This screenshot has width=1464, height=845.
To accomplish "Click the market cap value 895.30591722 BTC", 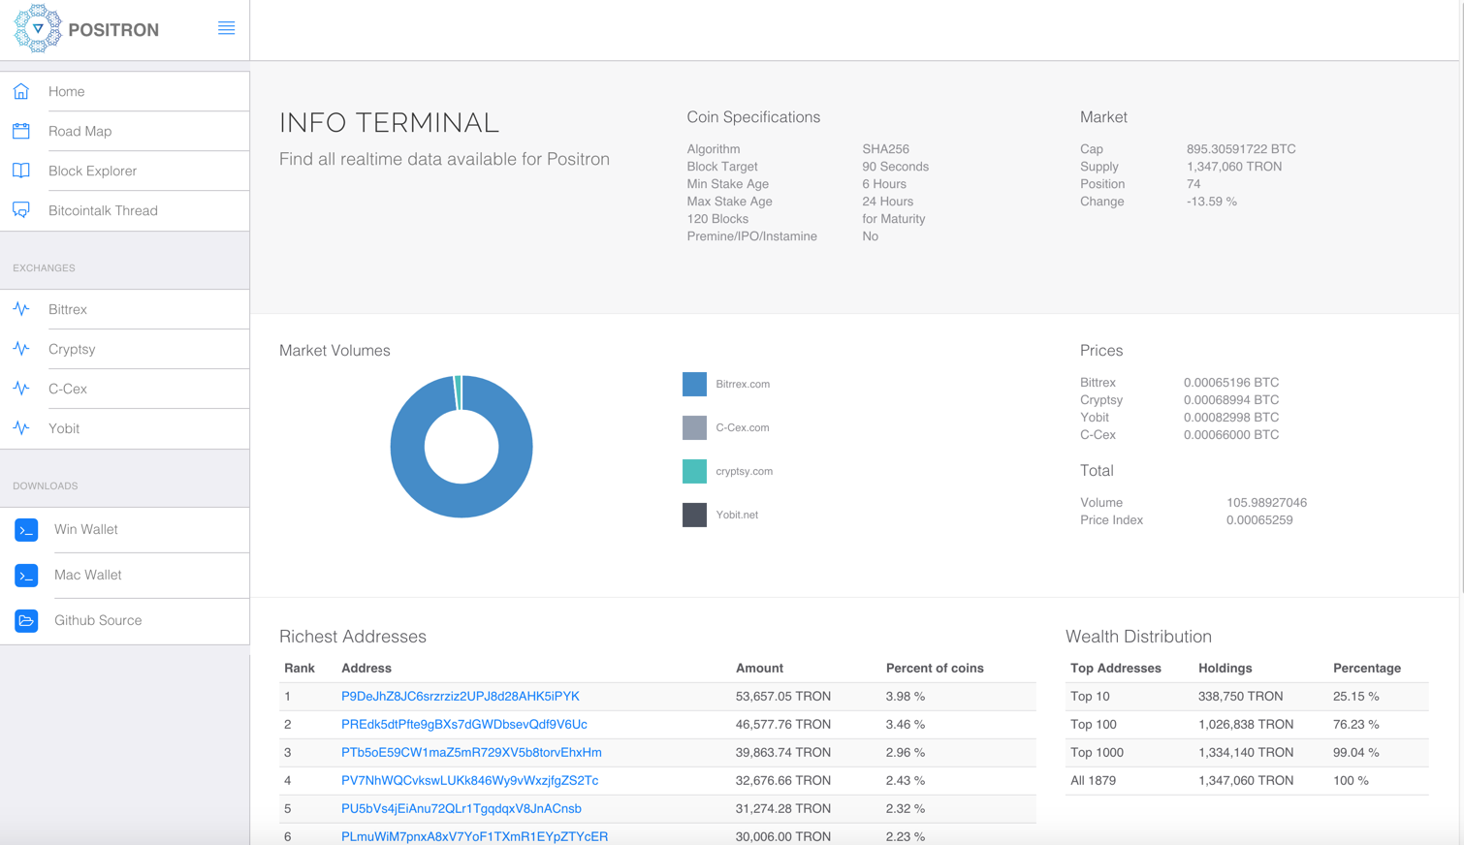I will coord(1241,149).
